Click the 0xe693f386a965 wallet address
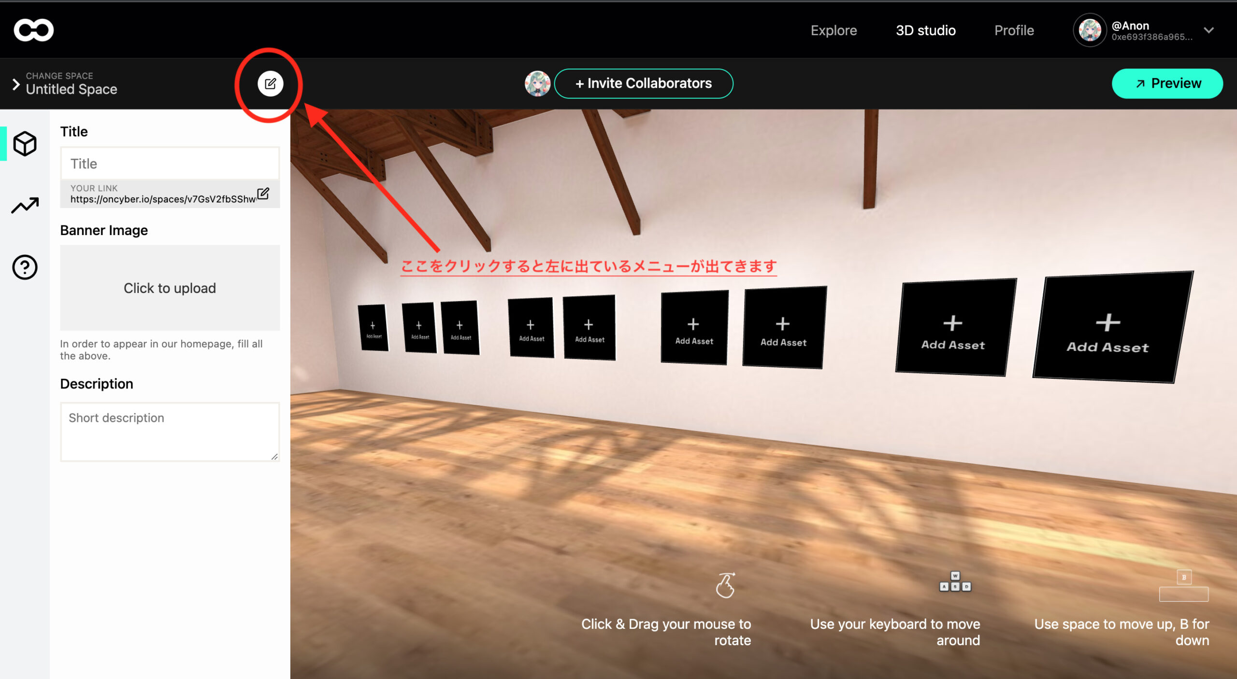This screenshot has width=1237, height=679. (x=1151, y=37)
